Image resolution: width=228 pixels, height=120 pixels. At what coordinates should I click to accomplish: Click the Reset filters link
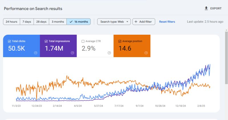[167, 22]
